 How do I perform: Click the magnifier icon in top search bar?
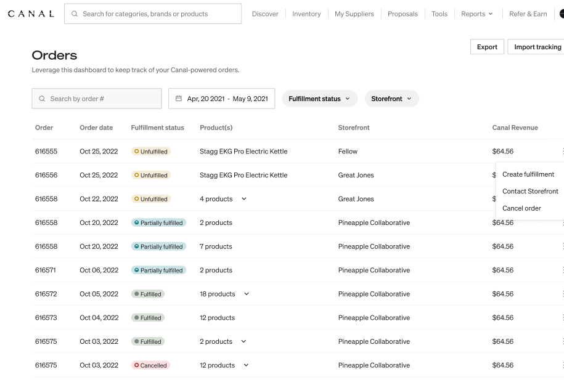75,14
